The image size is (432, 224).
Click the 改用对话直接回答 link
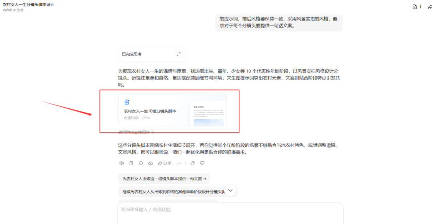[x=136, y=132]
